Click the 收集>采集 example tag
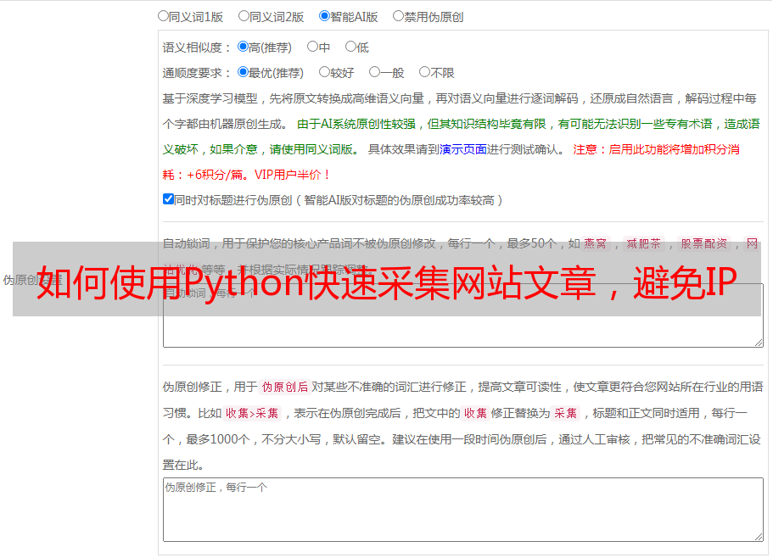 [x=252, y=413]
